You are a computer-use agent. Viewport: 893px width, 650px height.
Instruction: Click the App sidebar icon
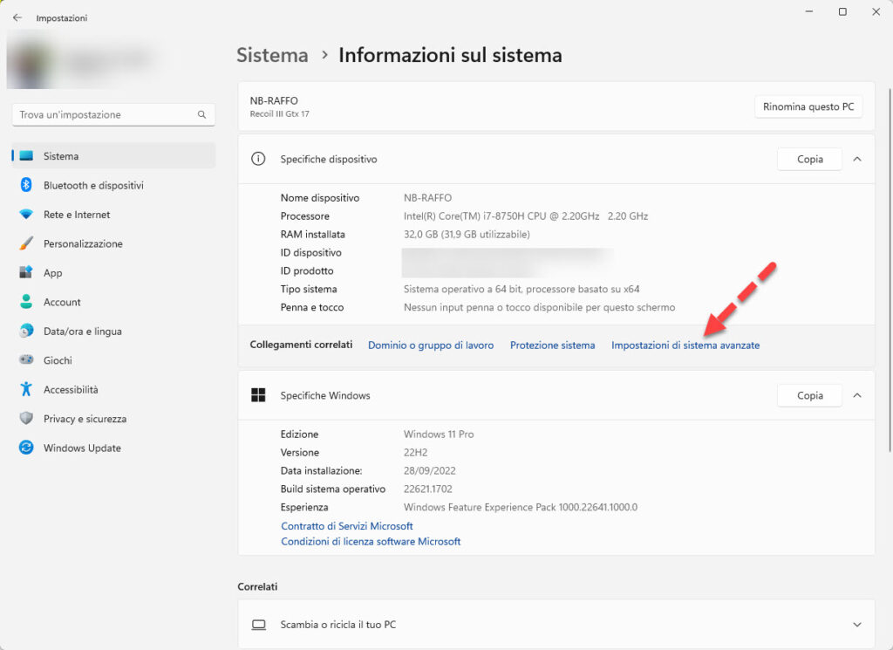pos(26,273)
